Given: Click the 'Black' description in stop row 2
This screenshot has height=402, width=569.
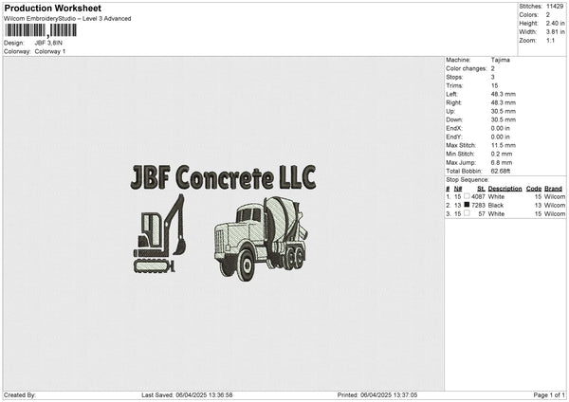Looking at the screenshot, I should (496, 206).
